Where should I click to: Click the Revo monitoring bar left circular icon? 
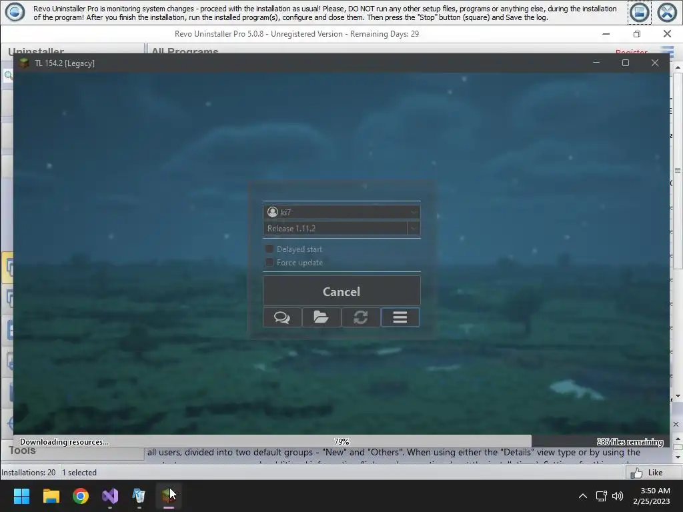click(15, 12)
